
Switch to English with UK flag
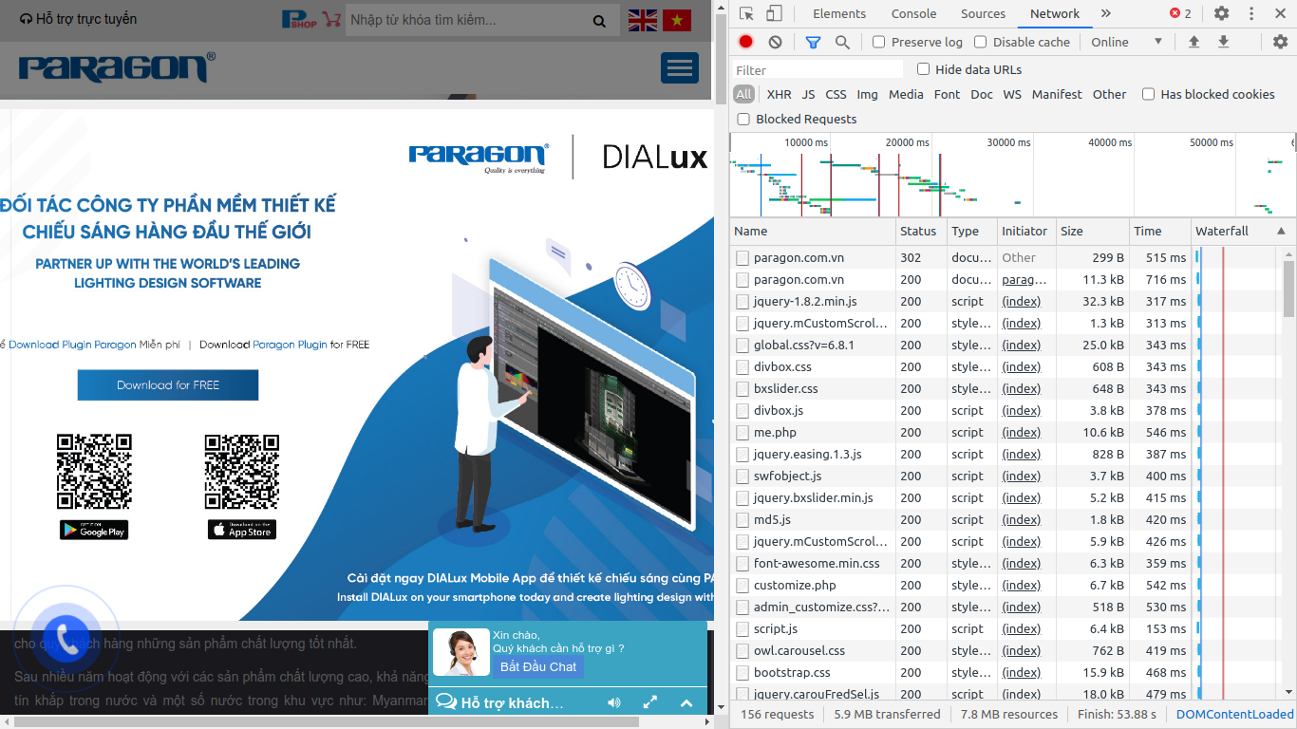(x=643, y=20)
